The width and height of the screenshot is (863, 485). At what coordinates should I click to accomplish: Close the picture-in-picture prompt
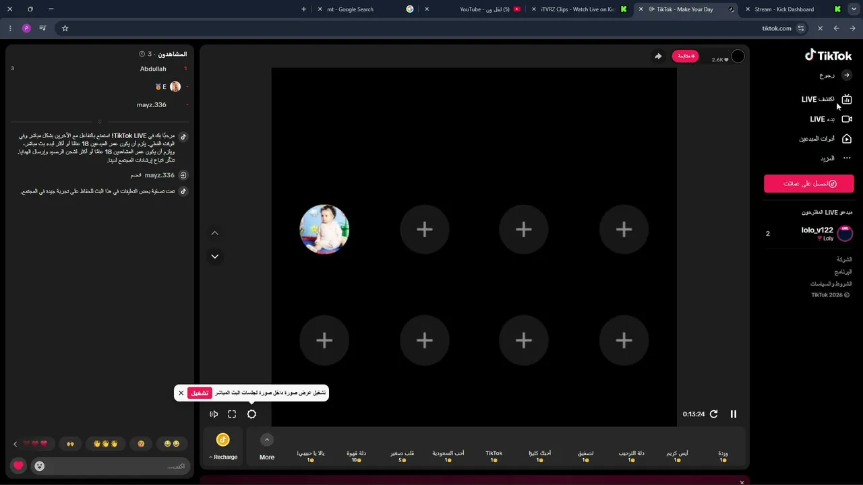tap(181, 393)
